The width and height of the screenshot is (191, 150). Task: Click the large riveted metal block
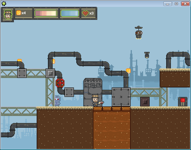pyautogui.click(x=121, y=97)
